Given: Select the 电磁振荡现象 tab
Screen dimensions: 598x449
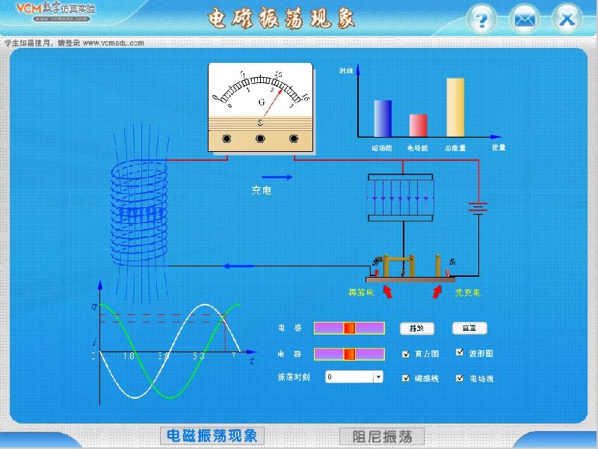Looking at the screenshot, I should (212, 436).
